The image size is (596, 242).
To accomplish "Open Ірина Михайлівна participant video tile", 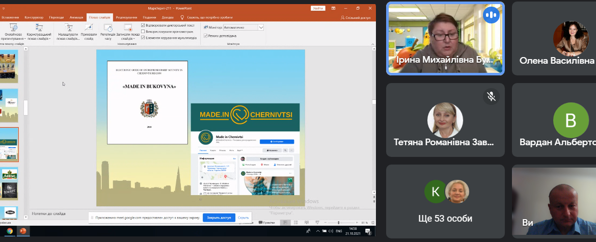I will tap(446, 38).
